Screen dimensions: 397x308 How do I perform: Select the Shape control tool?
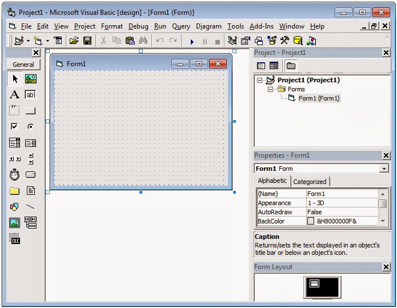click(x=14, y=207)
